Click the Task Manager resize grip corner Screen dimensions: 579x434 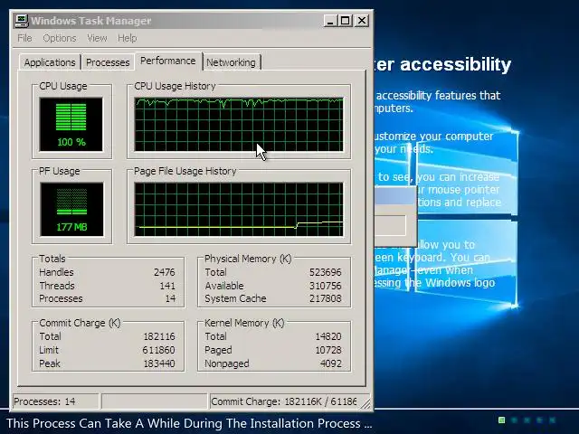click(x=365, y=403)
